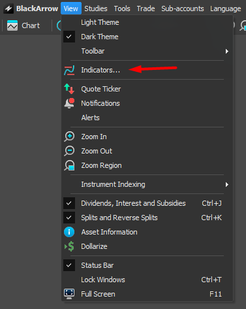
Task: Click the Chart toolbar label
Action: pos(31,25)
